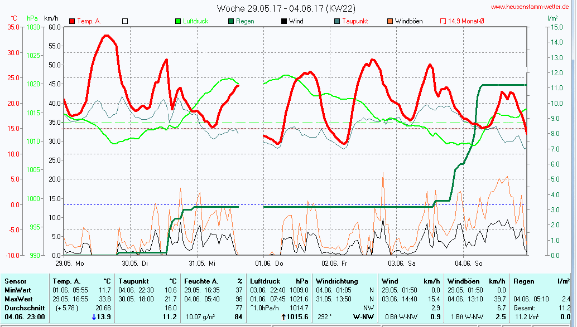
Task: Click the 14.9 Monat-Ø legend bracket marker
Action: [443, 21]
